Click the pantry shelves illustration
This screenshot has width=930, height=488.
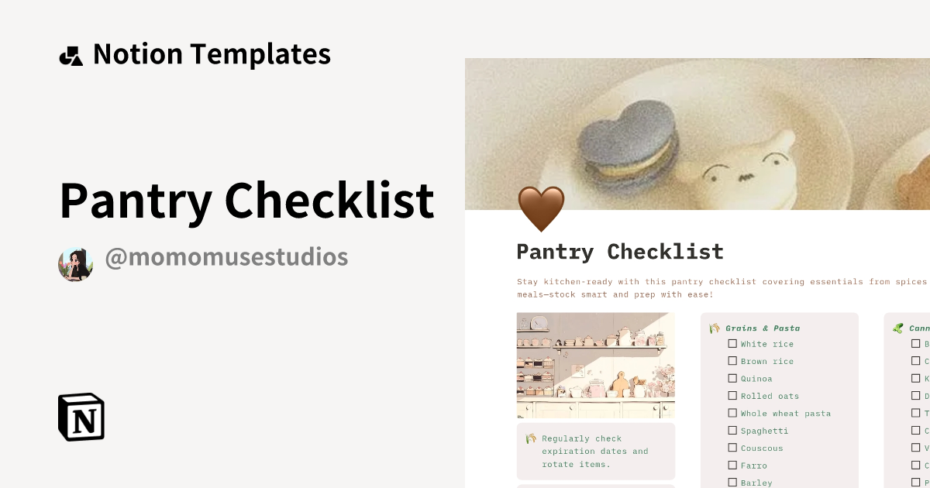coord(595,365)
